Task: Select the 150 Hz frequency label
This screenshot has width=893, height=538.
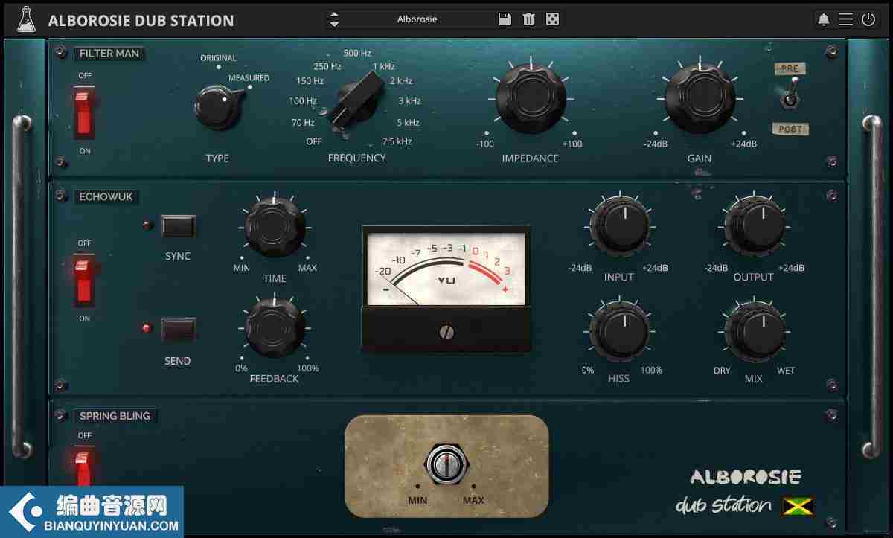Action: click(x=310, y=81)
